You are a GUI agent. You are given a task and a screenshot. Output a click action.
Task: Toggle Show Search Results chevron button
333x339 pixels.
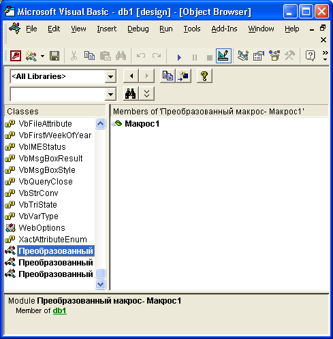[147, 93]
